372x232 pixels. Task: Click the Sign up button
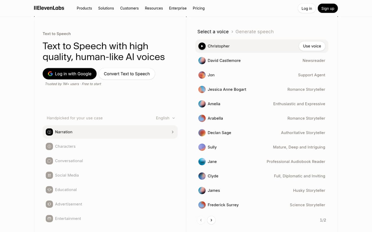[328, 8]
